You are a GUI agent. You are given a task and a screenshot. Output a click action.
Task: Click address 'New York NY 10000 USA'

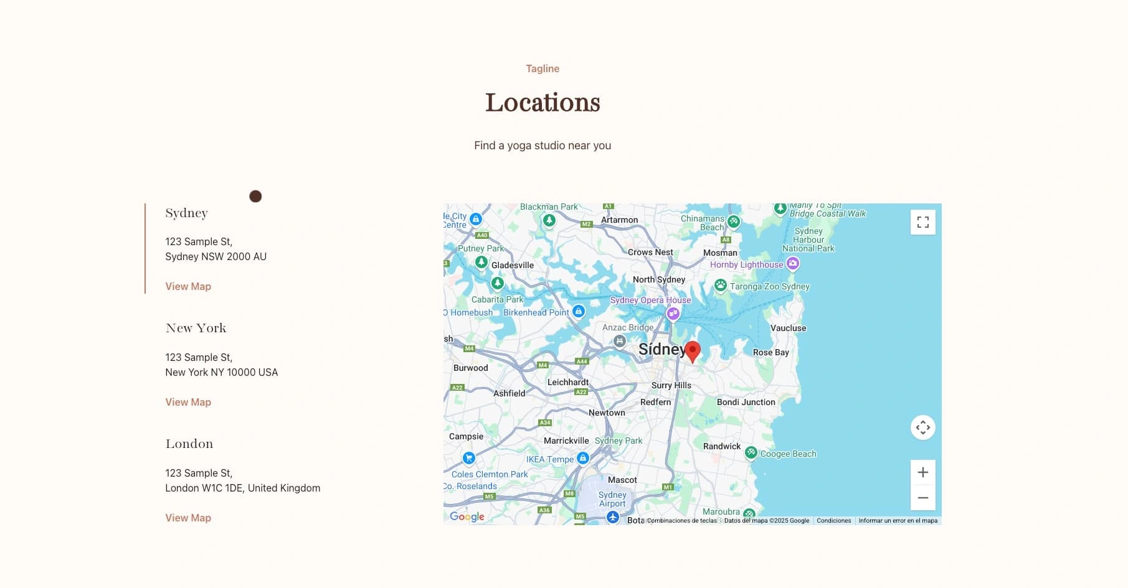pyautogui.click(x=222, y=372)
